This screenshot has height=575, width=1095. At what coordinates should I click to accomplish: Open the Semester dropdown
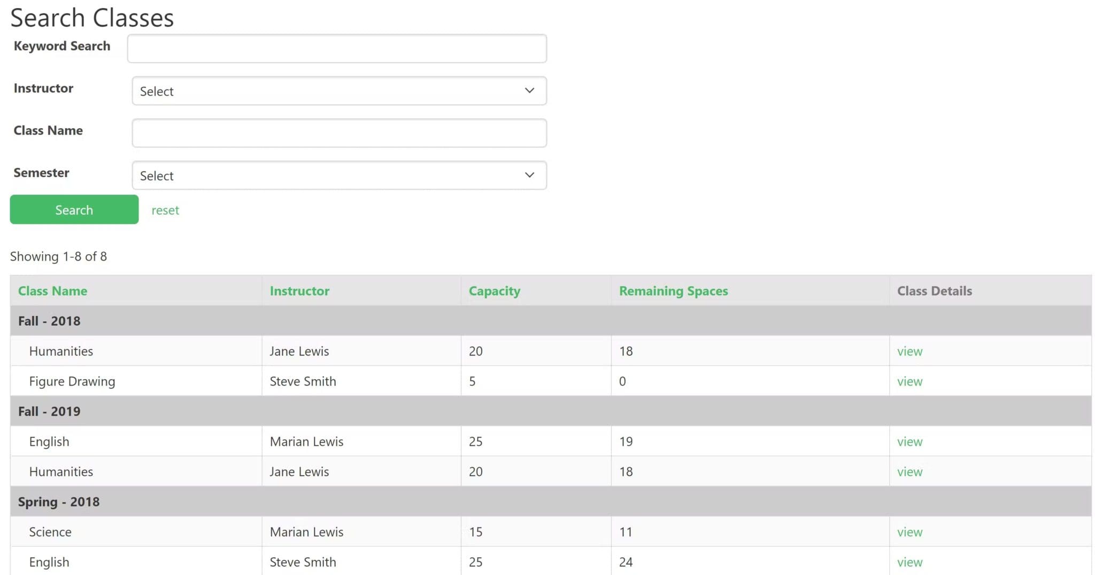339,175
